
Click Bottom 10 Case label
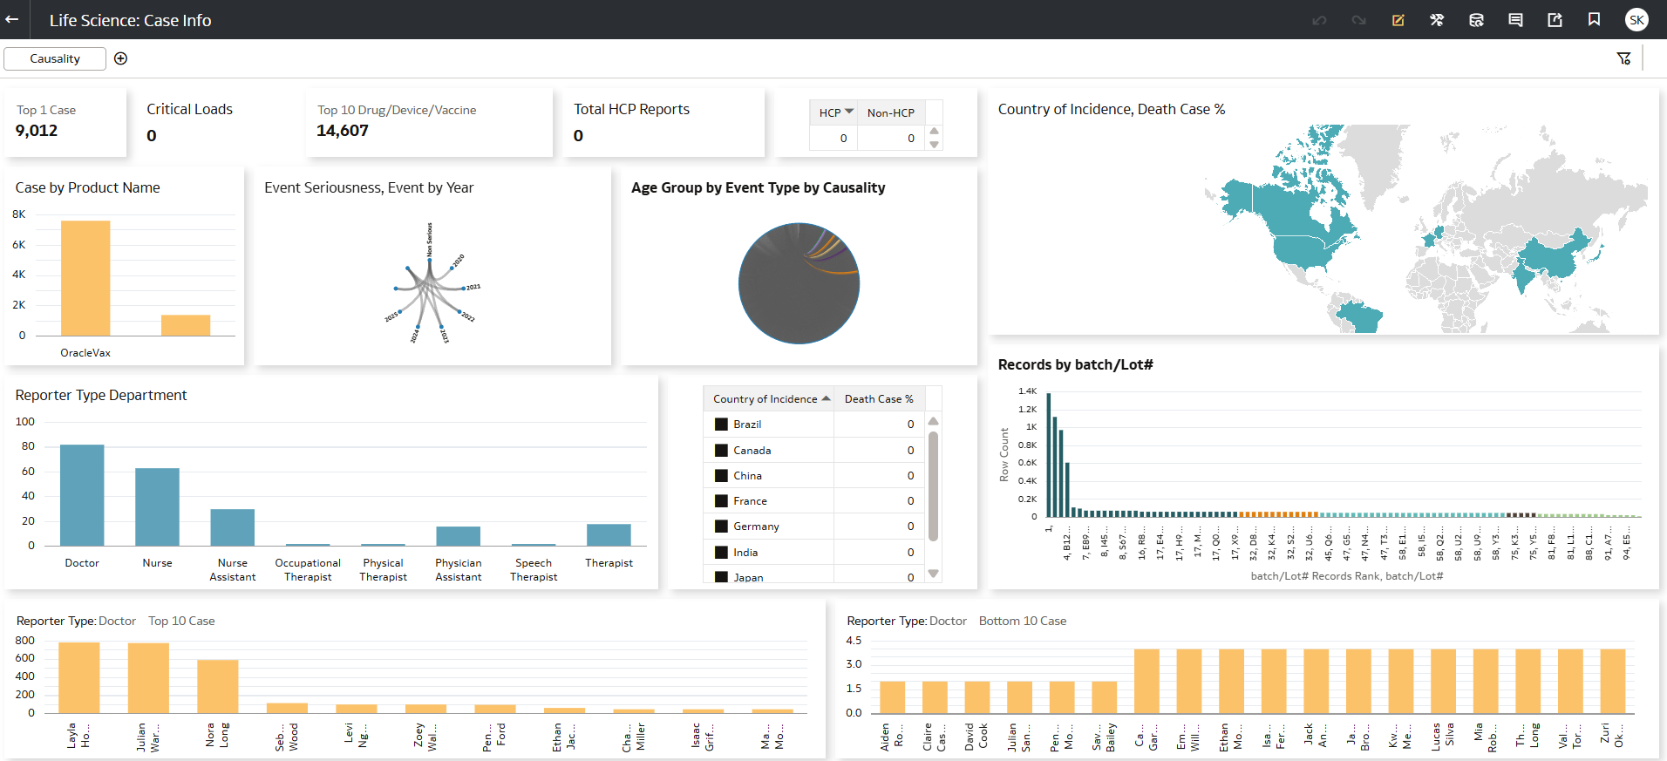[1023, 621]
